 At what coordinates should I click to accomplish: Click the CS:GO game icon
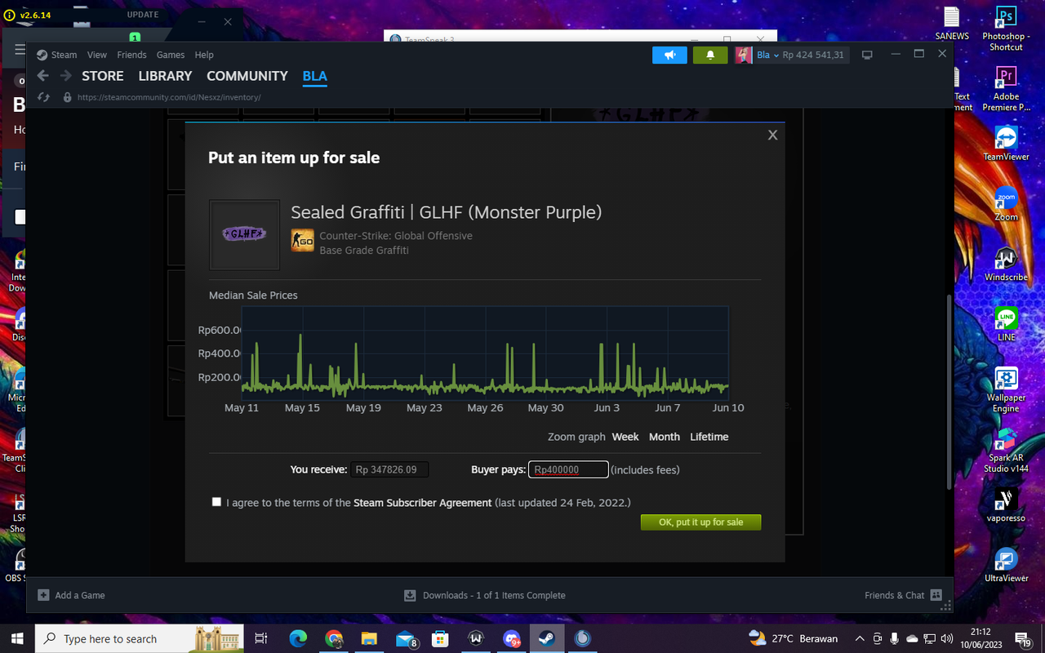click(x=303, y=241)
